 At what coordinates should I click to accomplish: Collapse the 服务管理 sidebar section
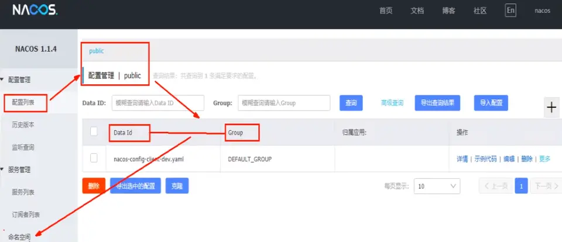(2, 170)
